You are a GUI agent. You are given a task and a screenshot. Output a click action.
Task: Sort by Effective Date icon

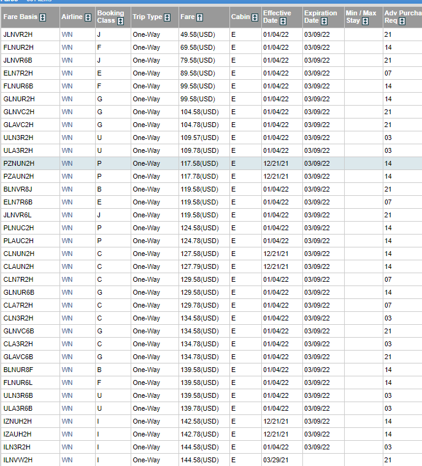284,21
